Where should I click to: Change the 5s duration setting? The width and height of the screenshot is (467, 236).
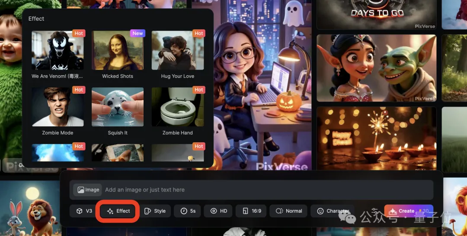tap(188, 211)
